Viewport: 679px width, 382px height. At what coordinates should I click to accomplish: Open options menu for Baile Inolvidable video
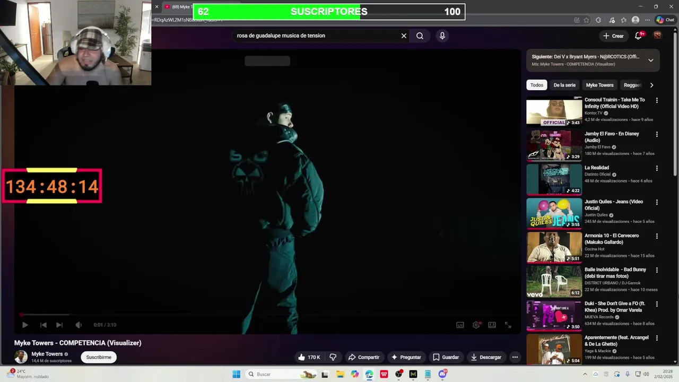657,270
